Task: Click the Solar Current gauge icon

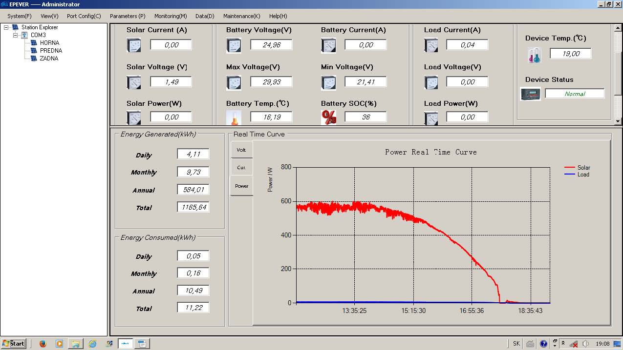Action: click(x=133, y=45)
